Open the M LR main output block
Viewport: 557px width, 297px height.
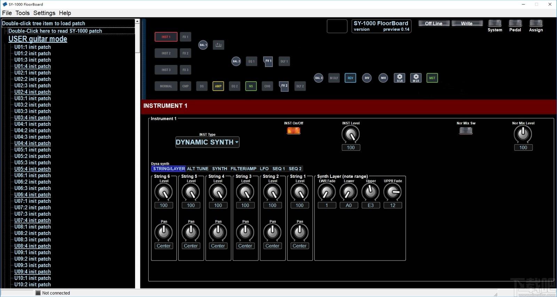click(416, 78)
